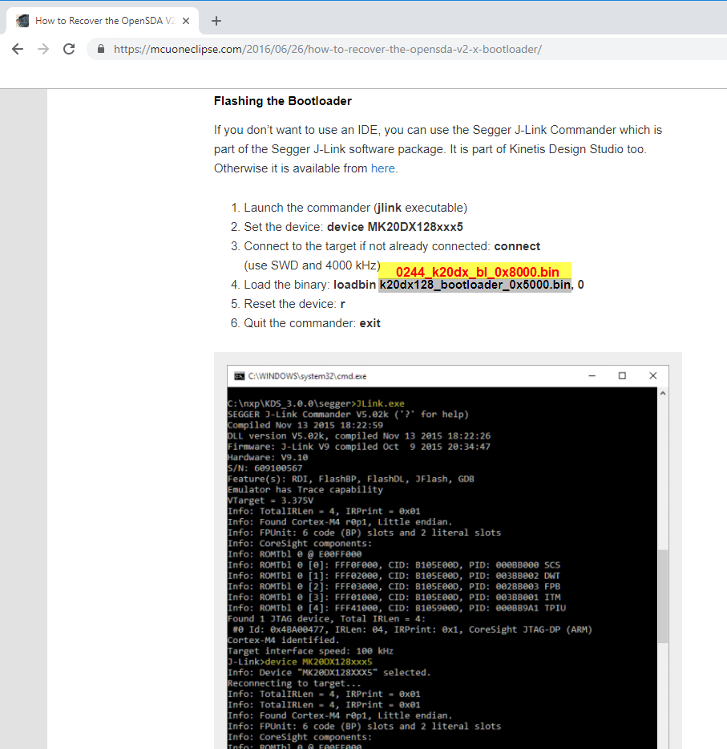Viewport: 727px width, 749px height.
Task: Click 'Target interface speed: 100 kHz' line
Action: [x=310, y=651]
